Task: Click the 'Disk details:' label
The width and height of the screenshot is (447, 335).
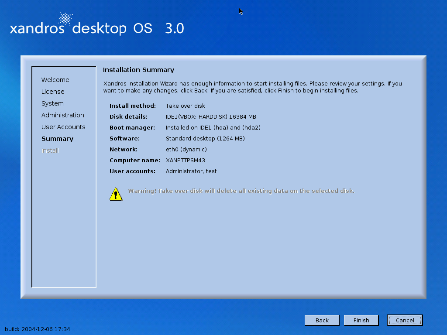Action: tap(129, 117)
